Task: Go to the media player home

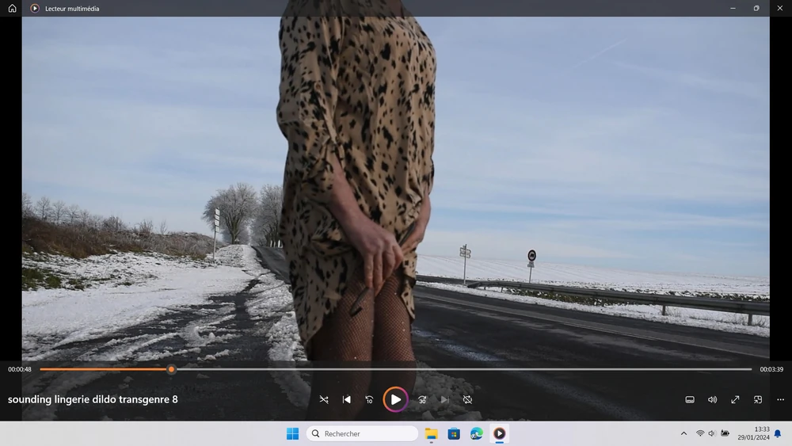Action: 12,9
